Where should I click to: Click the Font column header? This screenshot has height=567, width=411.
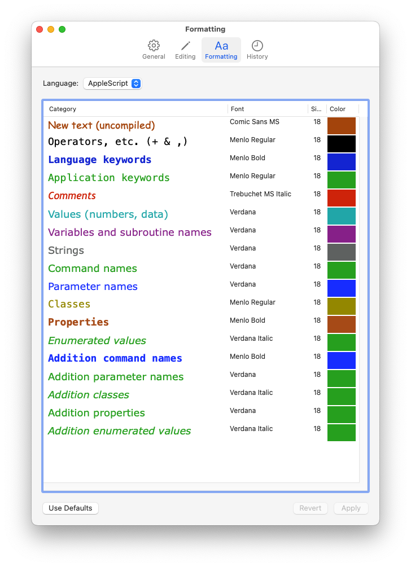268,109
